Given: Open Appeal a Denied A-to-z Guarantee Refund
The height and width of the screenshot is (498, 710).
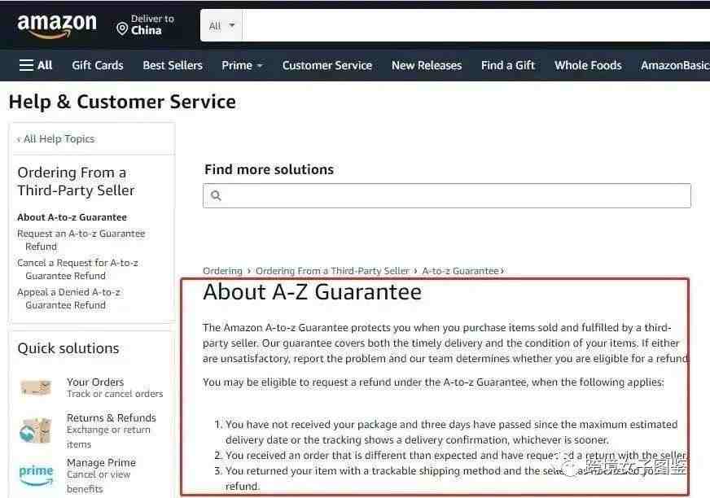Looking at the screenshot, I should coord(68,299).
